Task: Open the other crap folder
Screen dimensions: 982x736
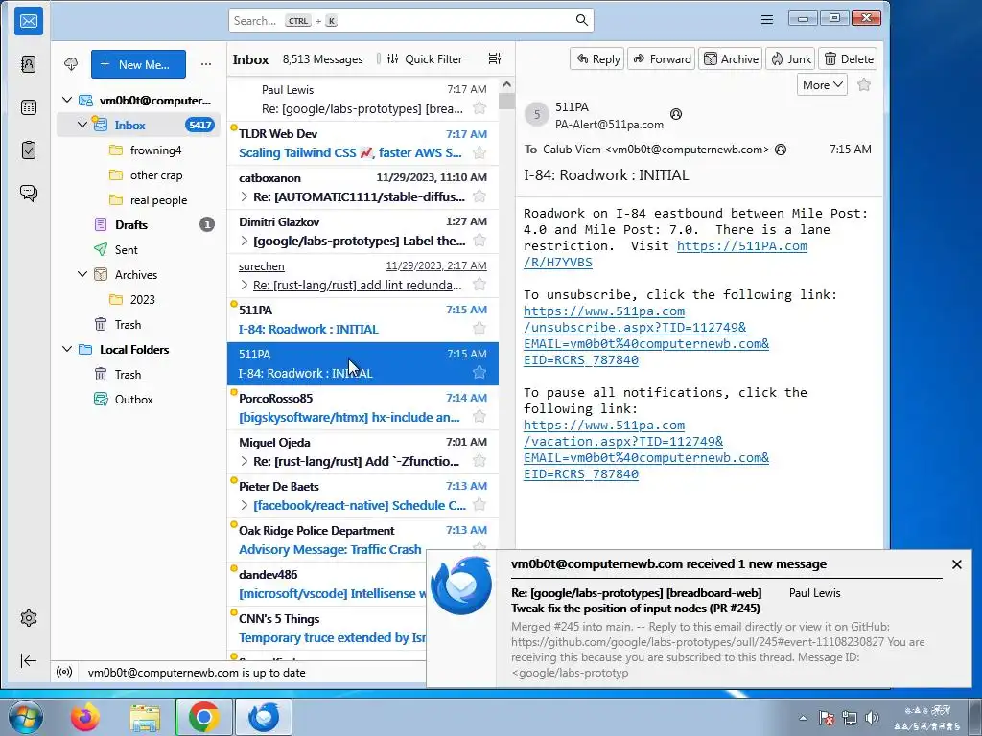Action: [138, 175]
